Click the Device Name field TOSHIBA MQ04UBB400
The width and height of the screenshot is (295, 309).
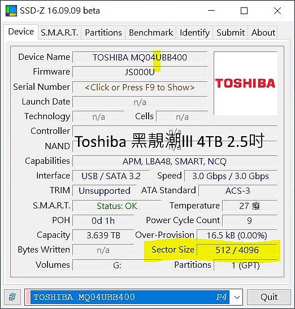[x=140, y=58]
